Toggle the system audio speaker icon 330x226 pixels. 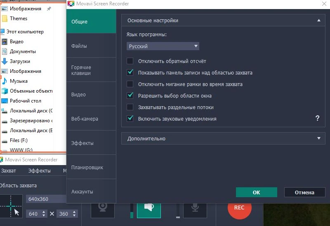(149, 210)
